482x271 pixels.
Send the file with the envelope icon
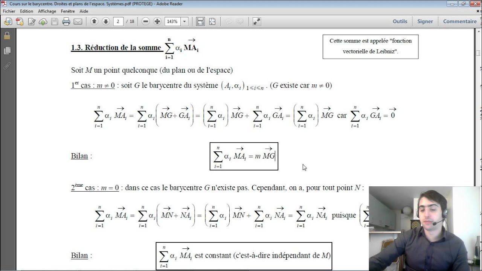(x=78, y=21)
